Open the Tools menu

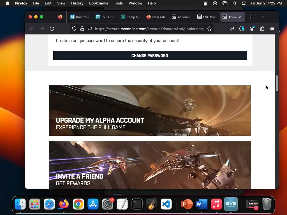click(x=118, y=3)
